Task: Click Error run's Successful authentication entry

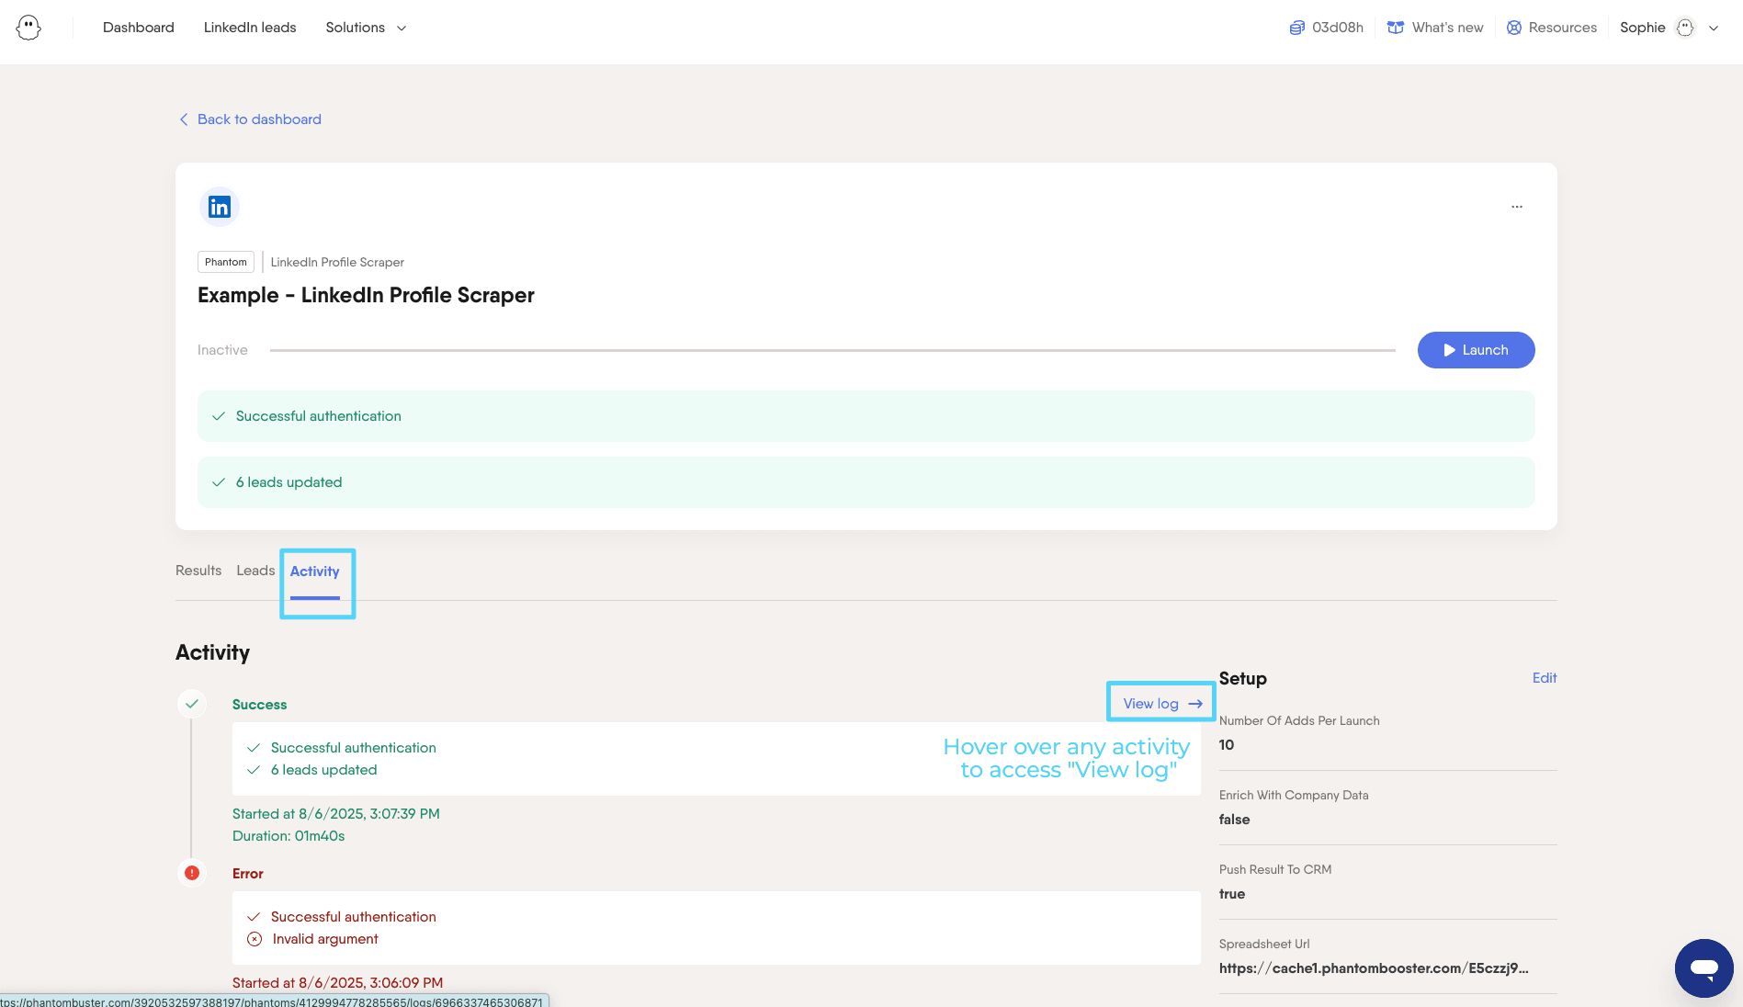Action: click(x=353, y=917)
